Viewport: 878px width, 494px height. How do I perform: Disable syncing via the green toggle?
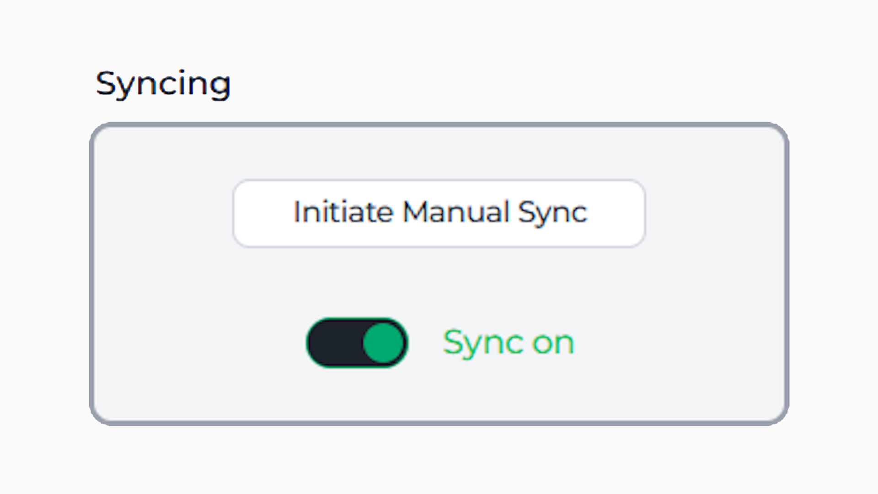(357, 343)
